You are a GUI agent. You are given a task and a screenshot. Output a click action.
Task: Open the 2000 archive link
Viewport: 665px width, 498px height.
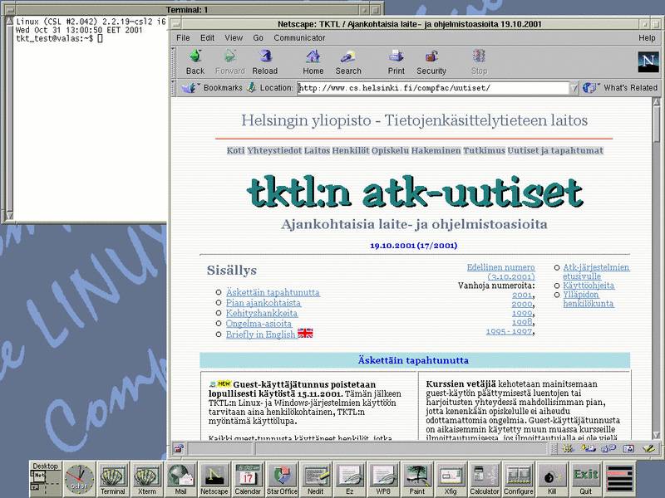click(522, 304)
